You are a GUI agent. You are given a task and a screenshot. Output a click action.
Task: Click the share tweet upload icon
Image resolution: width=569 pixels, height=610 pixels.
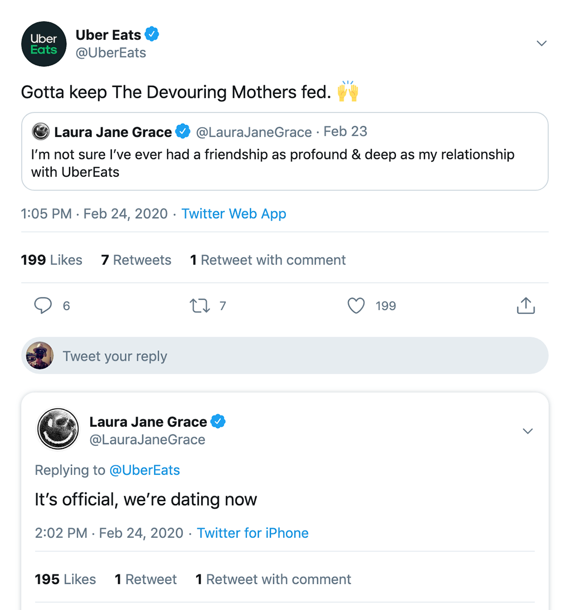click(525, 306)
